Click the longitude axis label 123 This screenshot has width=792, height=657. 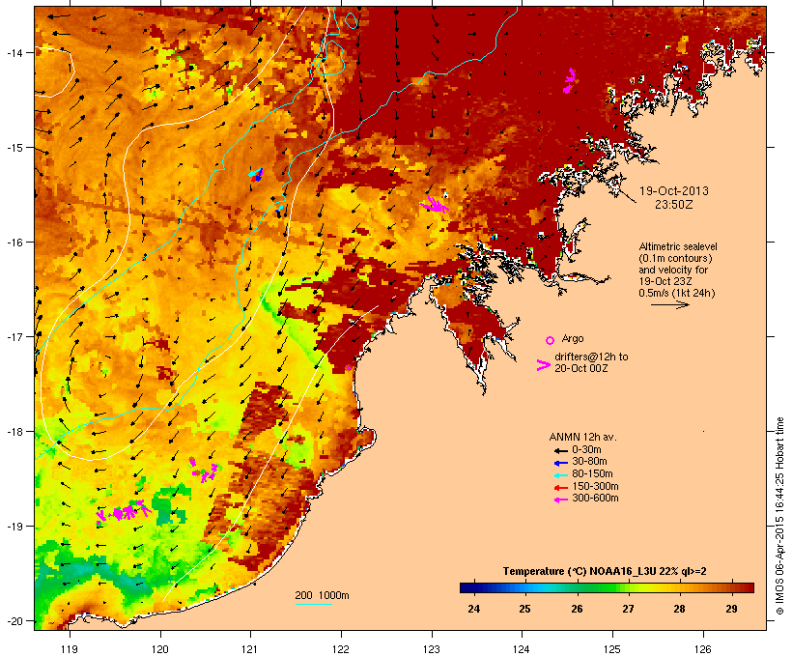point(432,649)
